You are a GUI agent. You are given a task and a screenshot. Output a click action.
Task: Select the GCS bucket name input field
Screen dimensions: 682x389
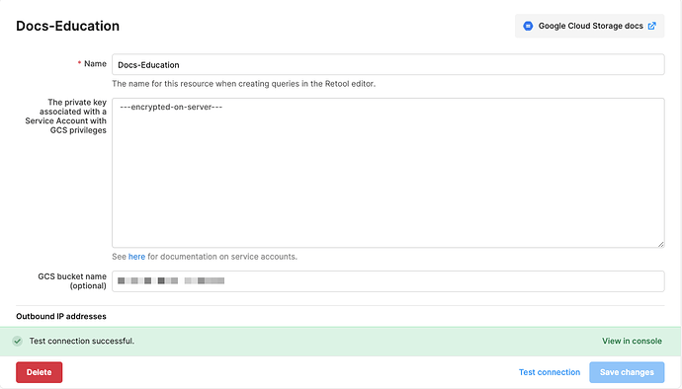coord(388,281)
